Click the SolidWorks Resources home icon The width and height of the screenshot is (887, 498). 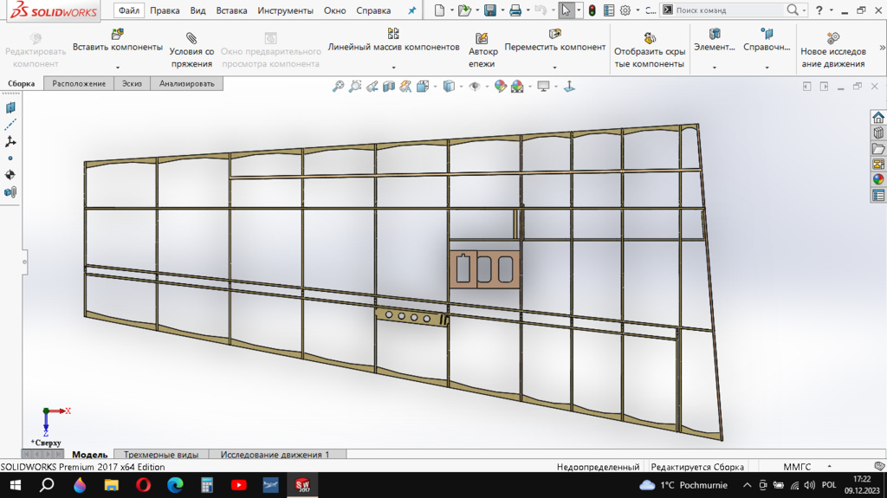point(878,118)
